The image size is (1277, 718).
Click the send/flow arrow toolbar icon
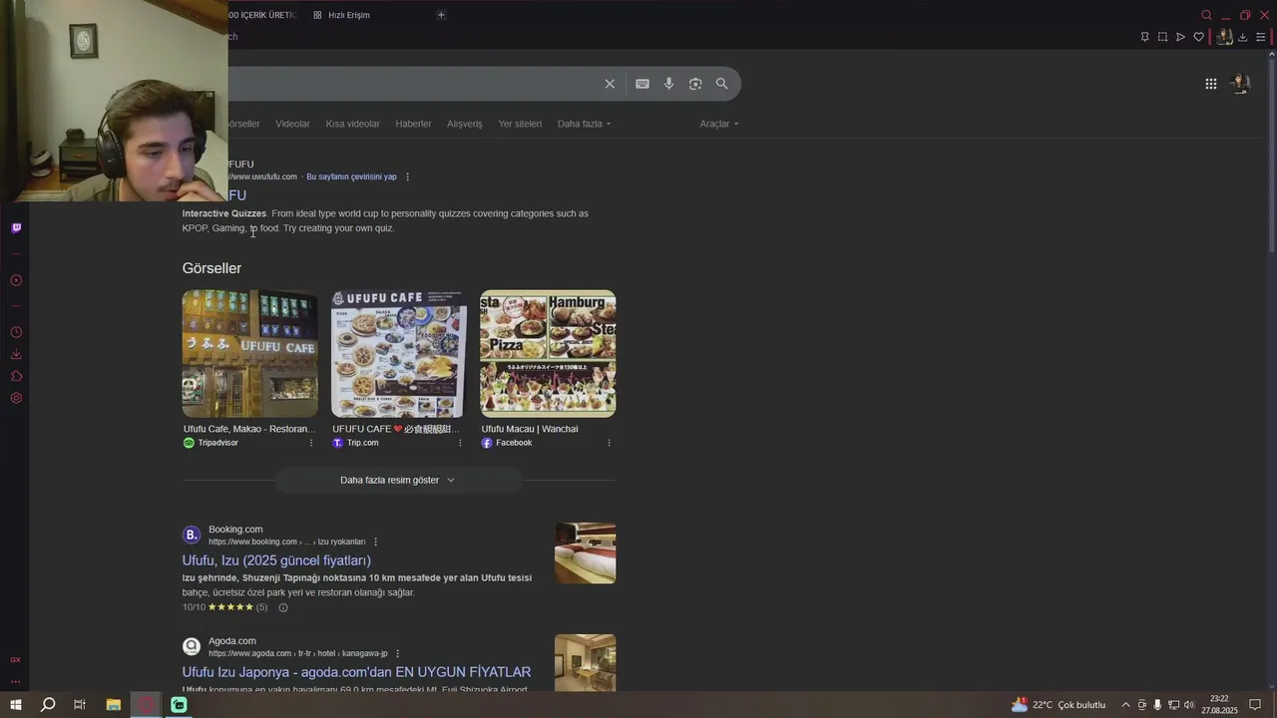pyautogui.click(x=1180, y=37)
